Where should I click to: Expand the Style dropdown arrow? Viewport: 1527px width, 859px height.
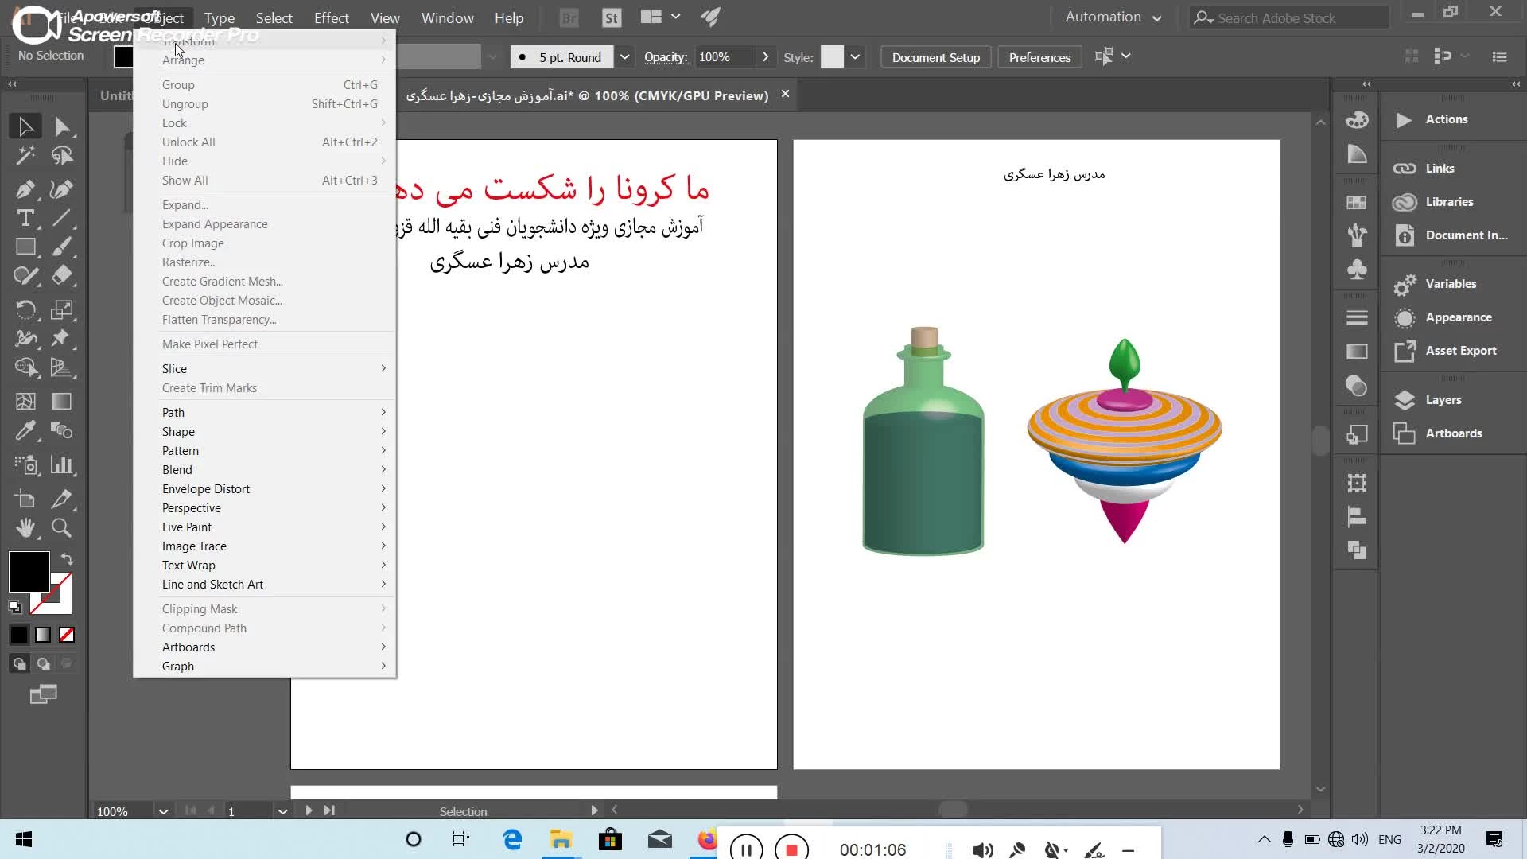855,57
